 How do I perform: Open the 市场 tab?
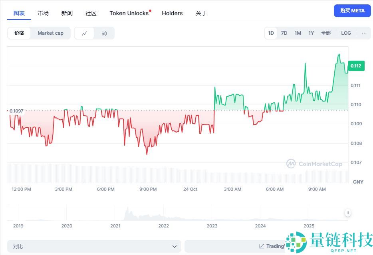pyautogui.click(x=43, y=13)
